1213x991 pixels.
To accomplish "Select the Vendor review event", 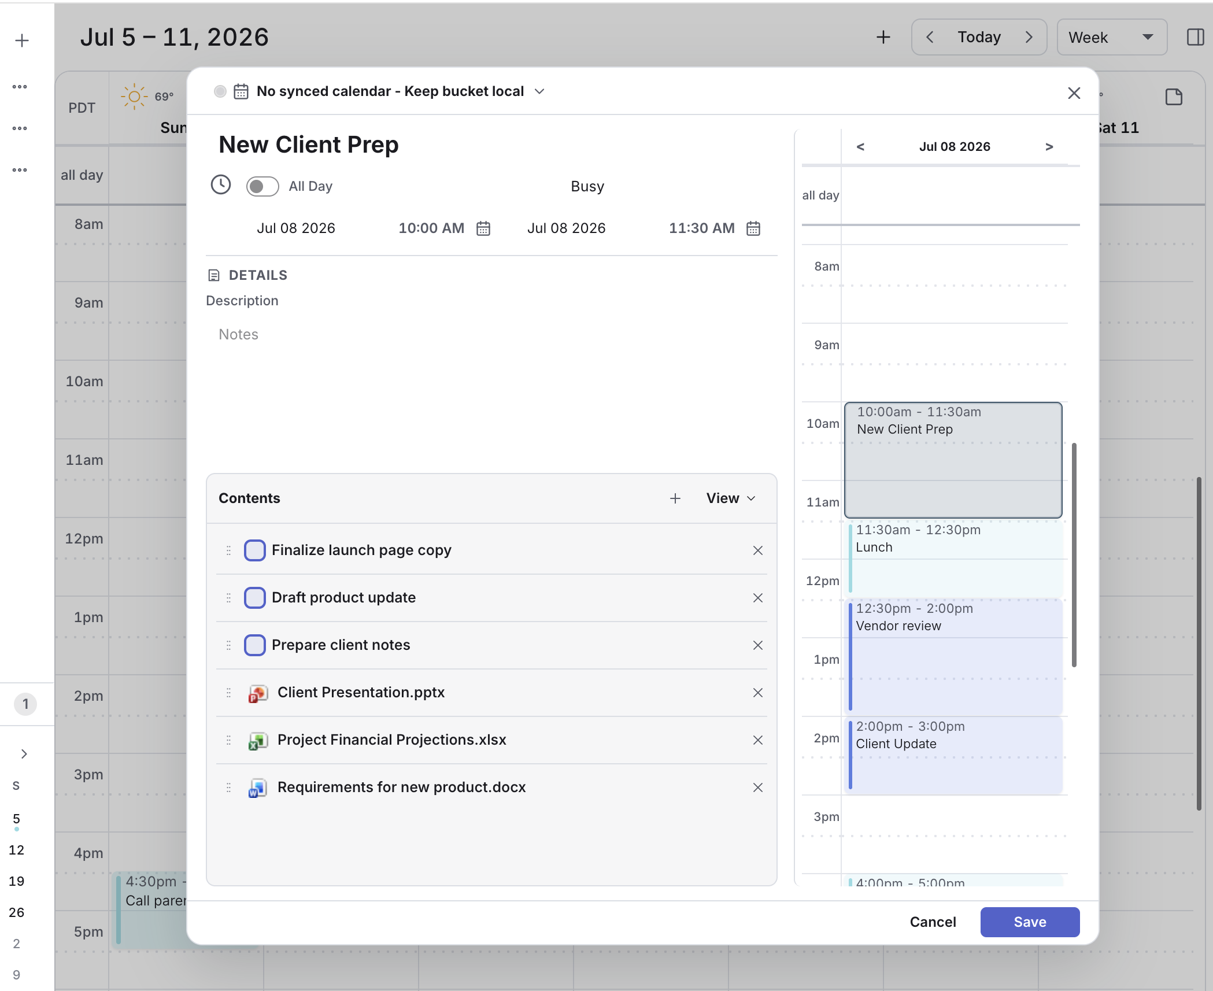I will 954,657.
